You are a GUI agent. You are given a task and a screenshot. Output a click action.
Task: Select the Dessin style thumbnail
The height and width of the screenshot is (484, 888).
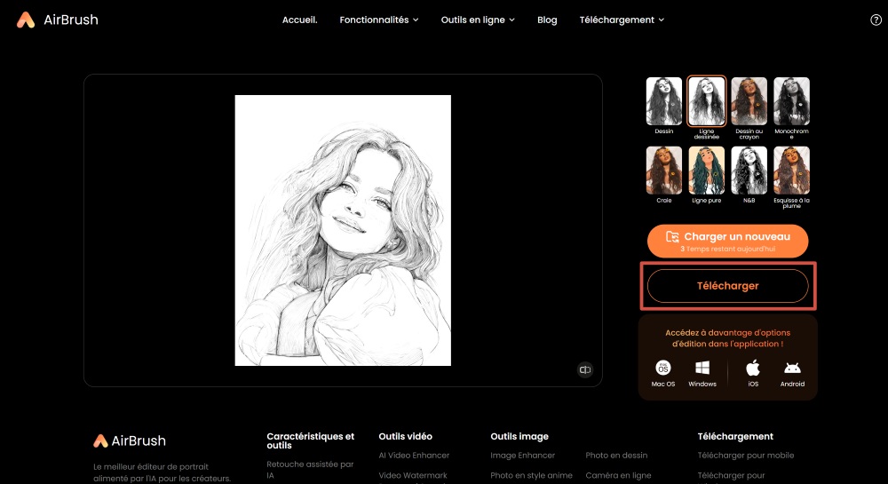point(664,101)
